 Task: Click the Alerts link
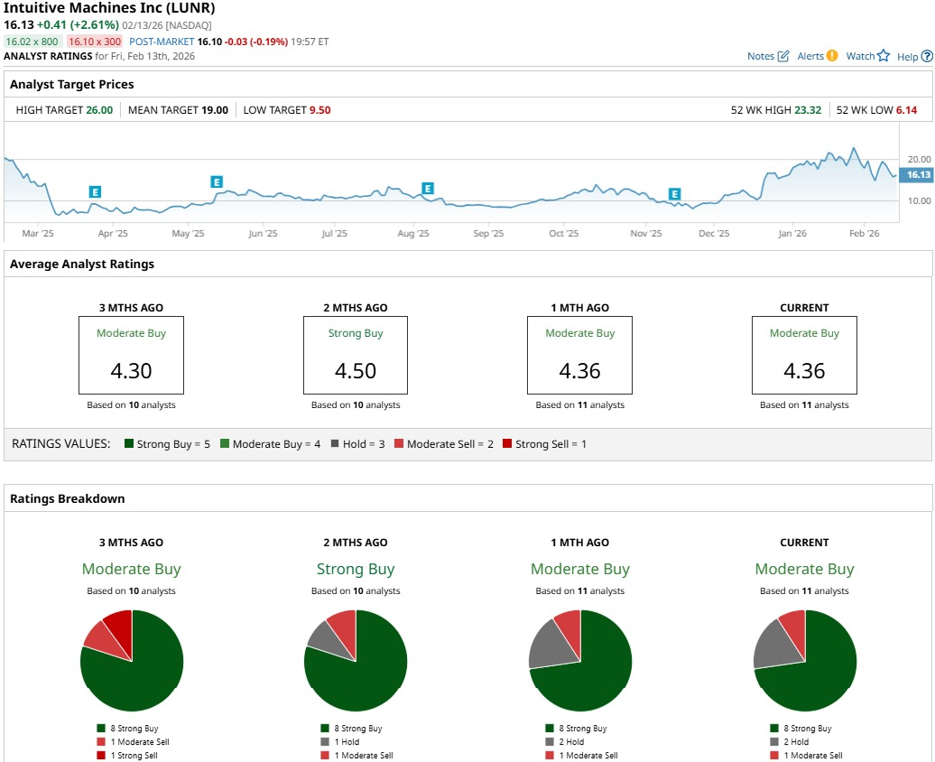[x=810, y=56]
